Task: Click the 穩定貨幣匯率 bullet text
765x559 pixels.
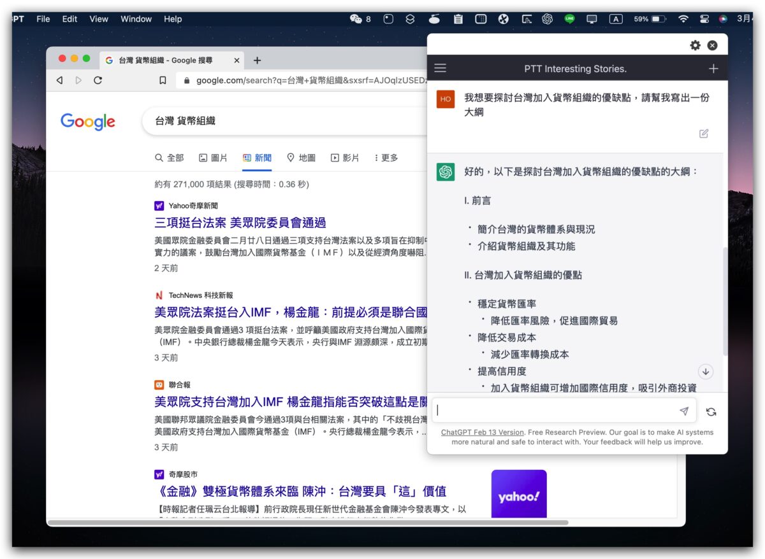Action: [507, 304]
